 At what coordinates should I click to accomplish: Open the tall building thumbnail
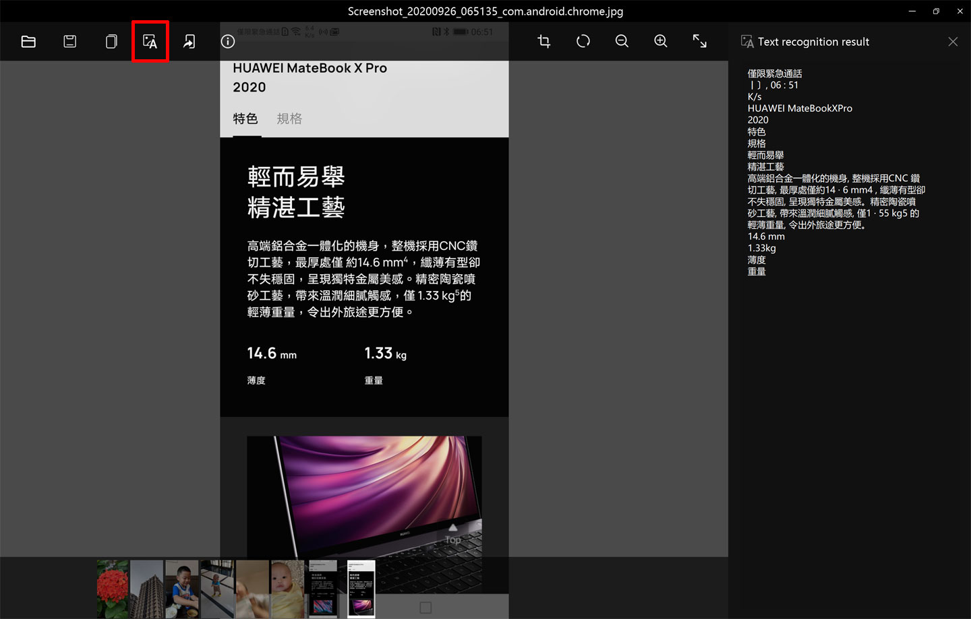[147, 589]
